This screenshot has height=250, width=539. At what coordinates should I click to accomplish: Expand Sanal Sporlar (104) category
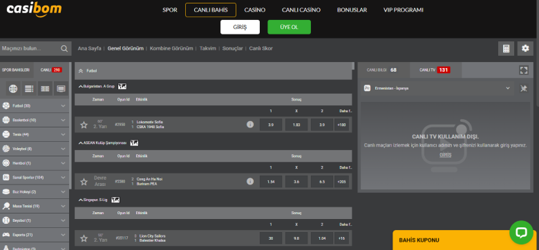coord(35,178)
